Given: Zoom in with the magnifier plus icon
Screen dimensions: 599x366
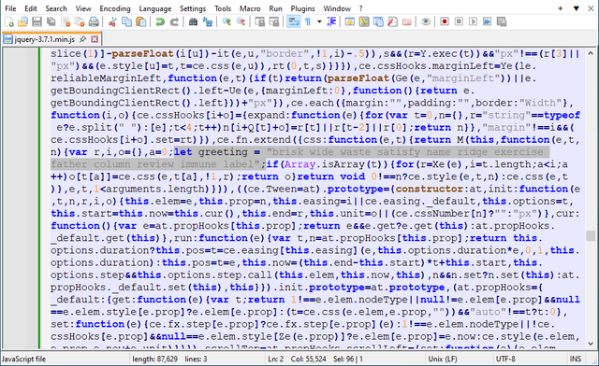Looking at the screenshot, I should (x=226, y=22).
